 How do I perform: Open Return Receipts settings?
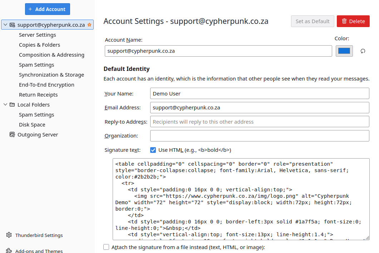[38, 95]
